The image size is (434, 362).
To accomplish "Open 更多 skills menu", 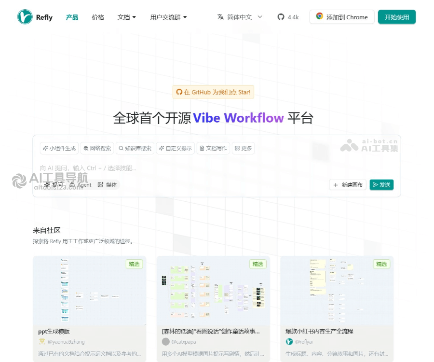I will coord(243,148).
